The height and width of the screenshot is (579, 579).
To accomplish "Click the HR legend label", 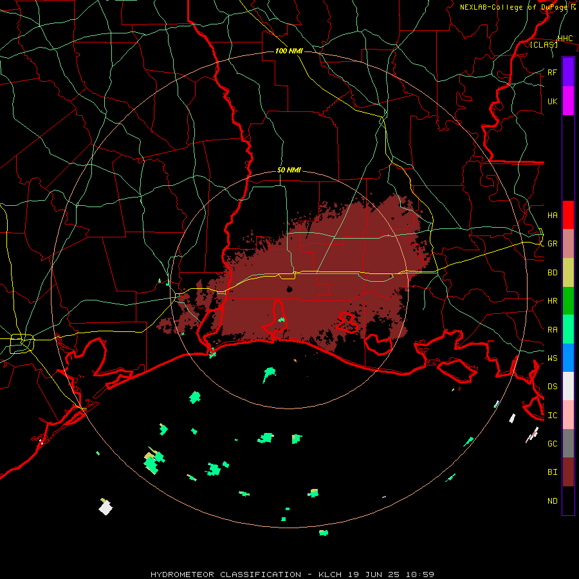I will click(552, 301).
